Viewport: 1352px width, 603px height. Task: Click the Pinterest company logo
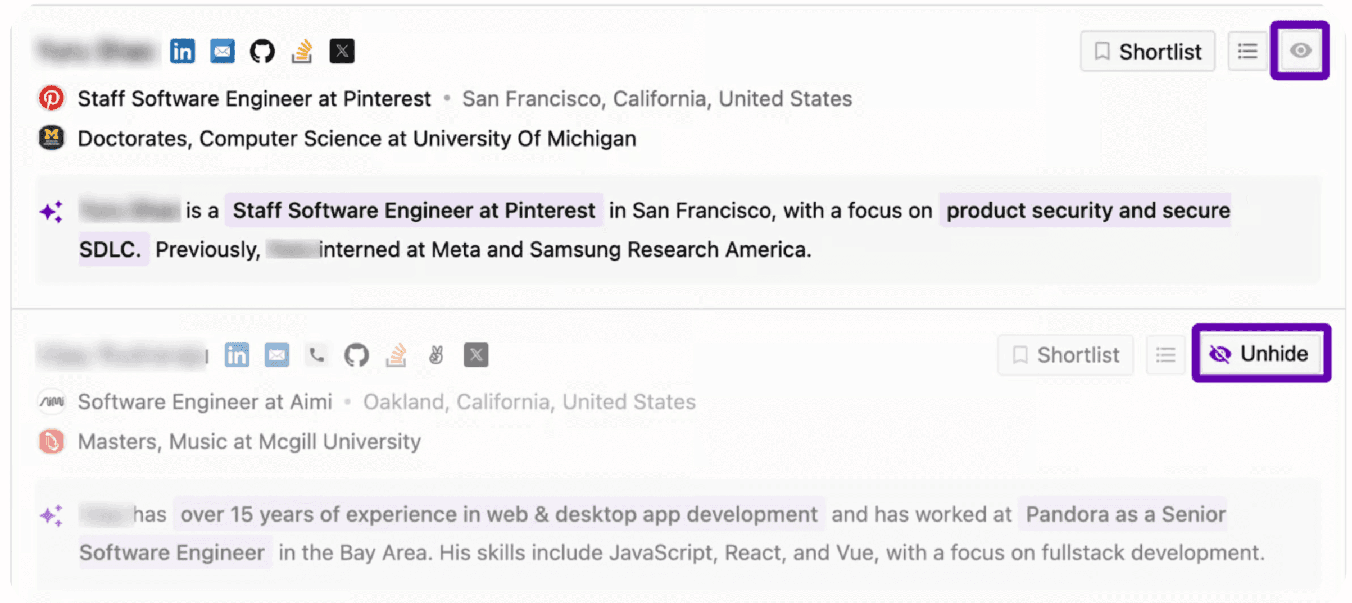click(52, 99)
